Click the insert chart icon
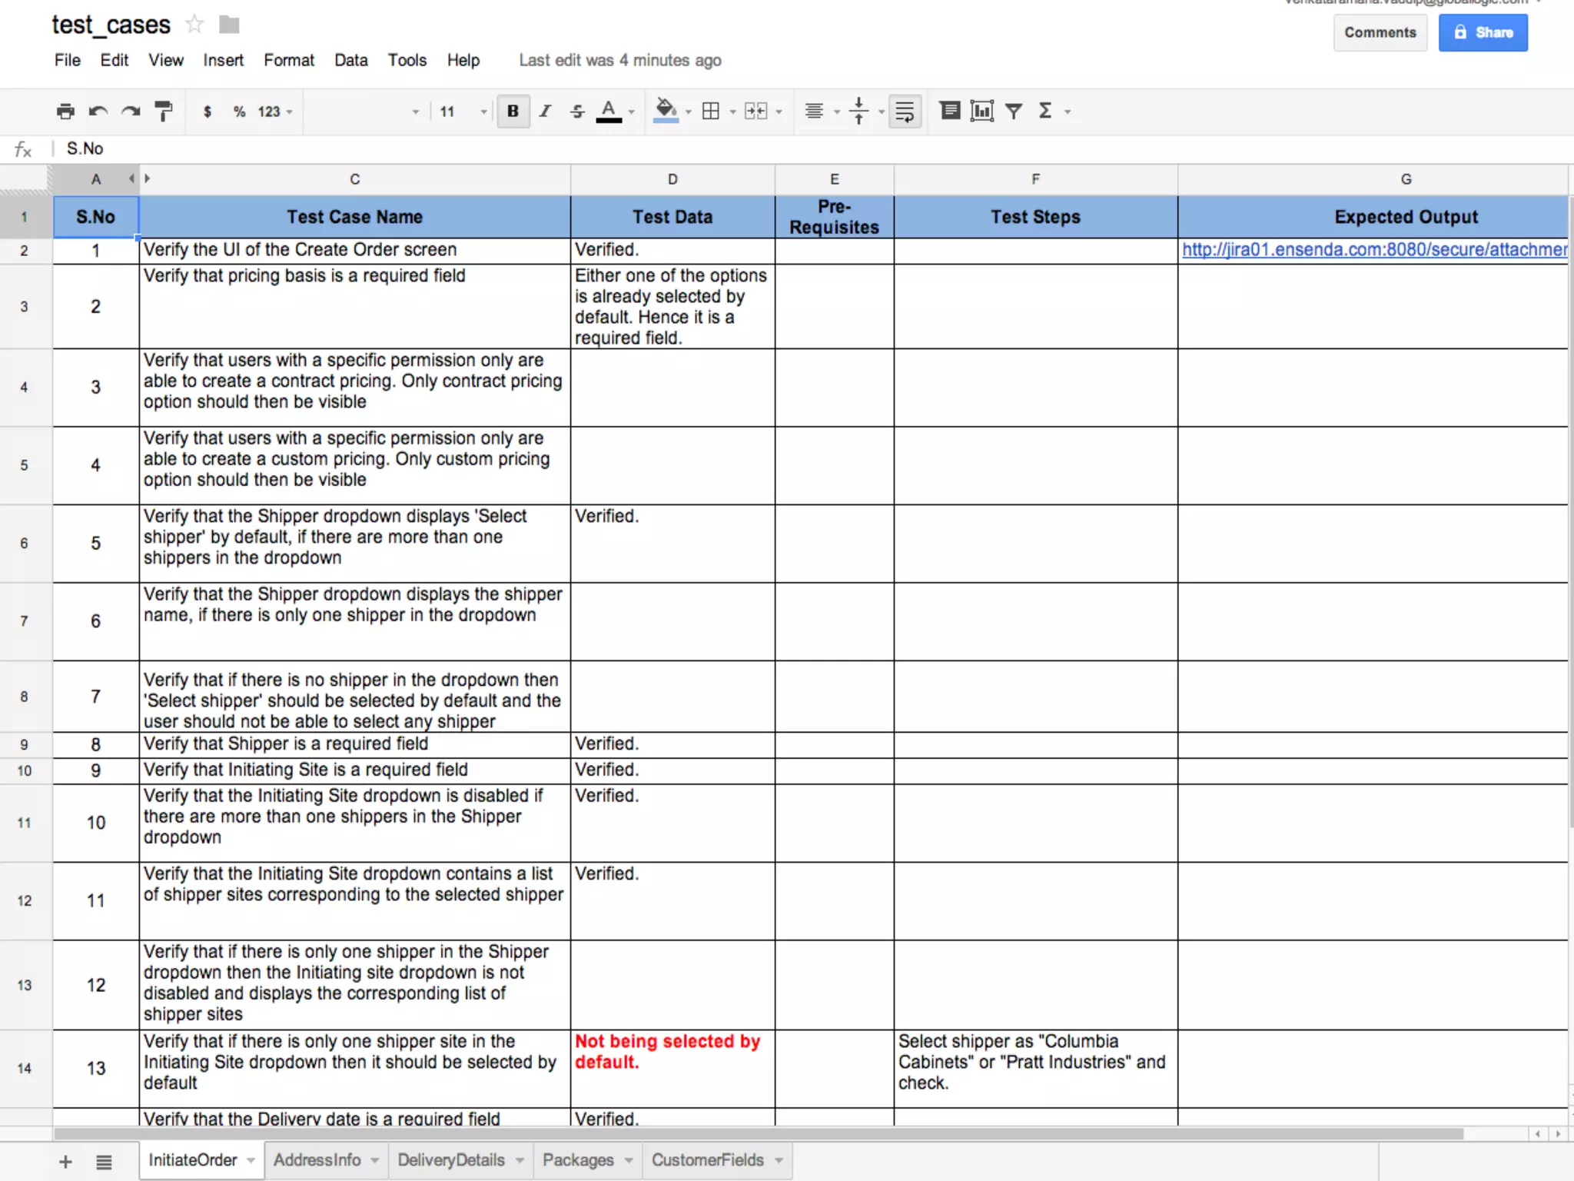Image resolution: width=1574 pixels, height=1181 pixels. point(981,111)
